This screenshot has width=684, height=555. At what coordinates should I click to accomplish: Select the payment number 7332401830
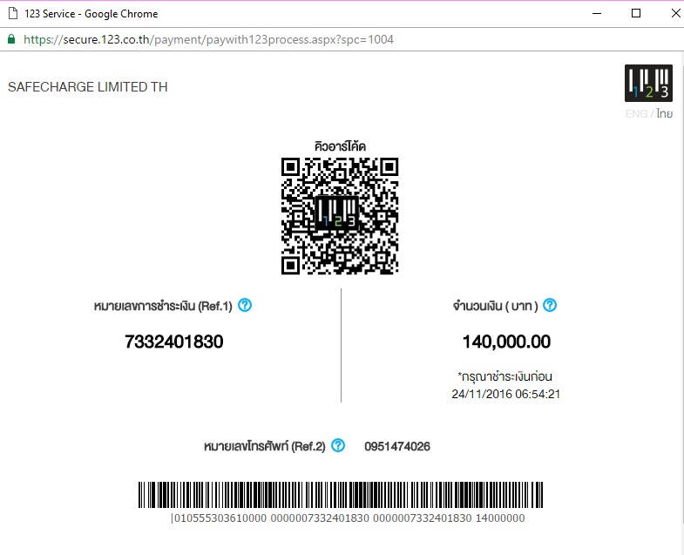click(173, 342)
